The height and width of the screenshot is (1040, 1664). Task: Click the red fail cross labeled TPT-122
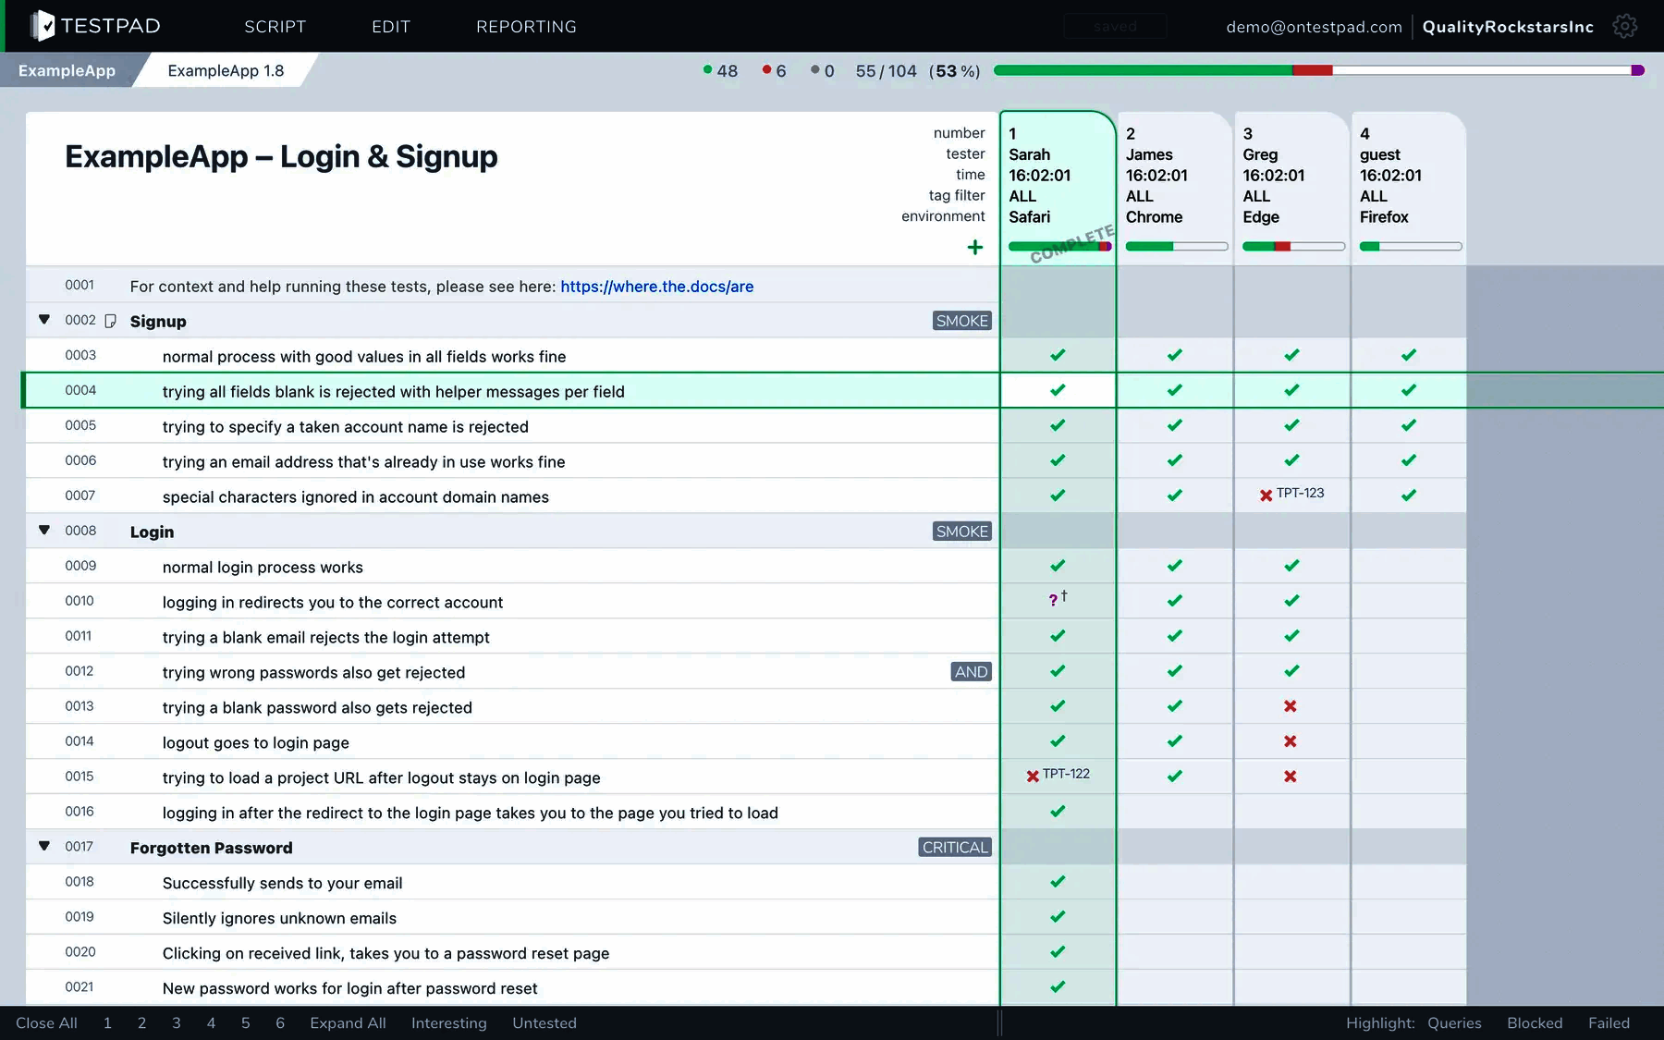(x=1033, y=777)
